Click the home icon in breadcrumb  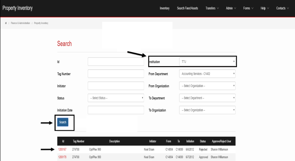[x=6, y=23]
